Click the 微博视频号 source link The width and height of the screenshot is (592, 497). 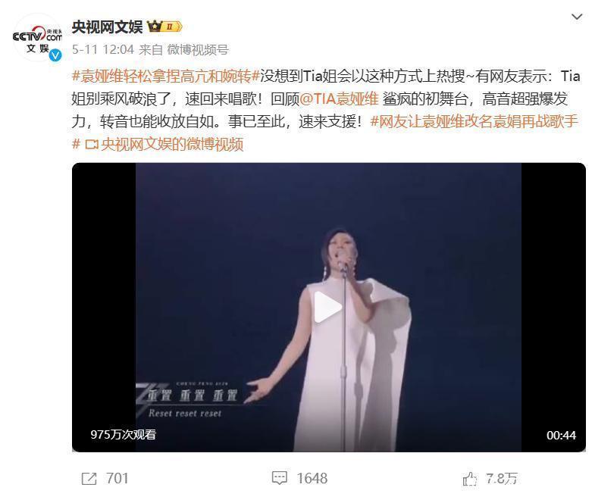(x=197, y=49)
